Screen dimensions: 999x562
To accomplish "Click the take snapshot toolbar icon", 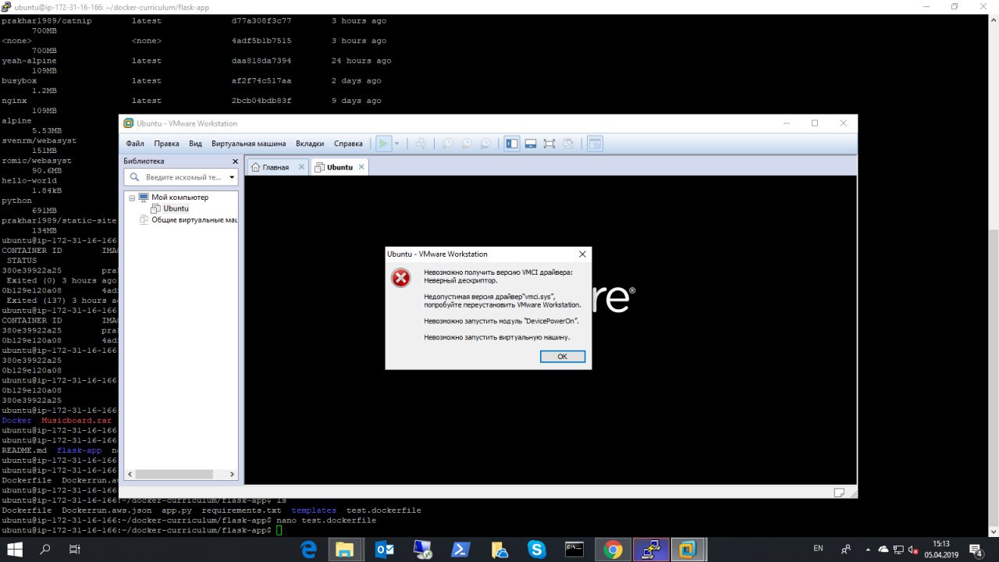I will (x=448, y=144).
